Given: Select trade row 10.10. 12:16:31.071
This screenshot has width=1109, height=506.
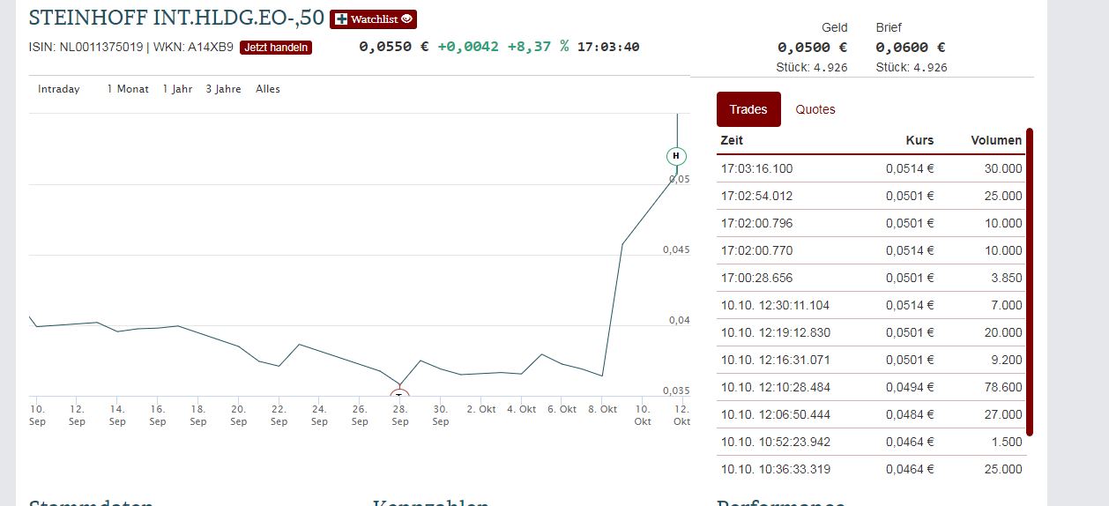Looking at the screenshot, I should pyautogui.click(x=871, y=360).
